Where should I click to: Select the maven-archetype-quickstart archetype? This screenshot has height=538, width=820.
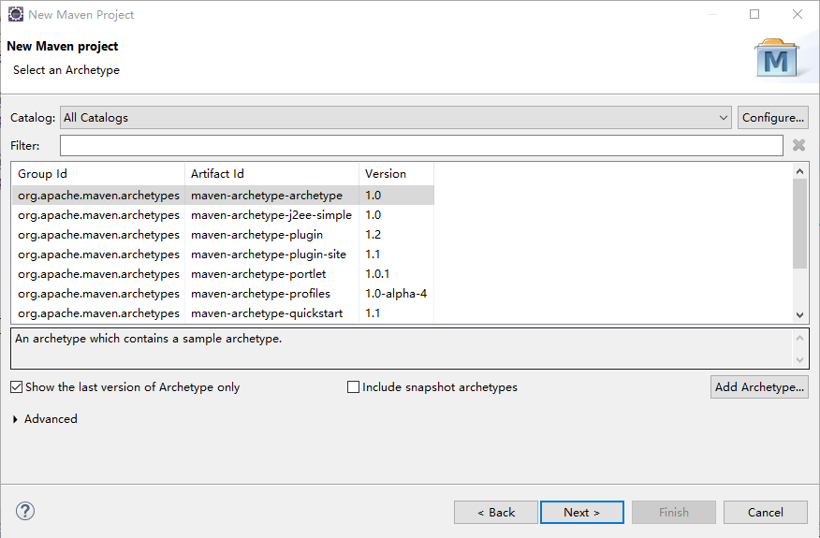[x=223, y=313]
